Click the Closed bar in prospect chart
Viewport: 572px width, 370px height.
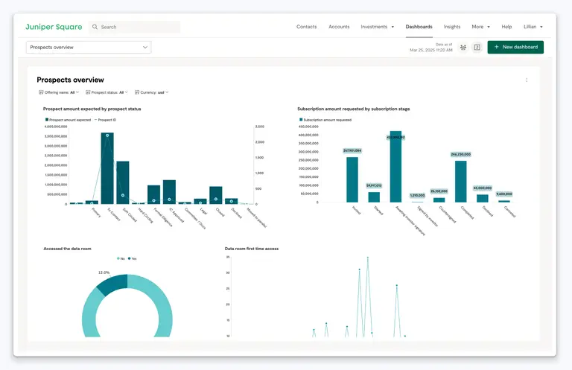(x=215, y=195)
